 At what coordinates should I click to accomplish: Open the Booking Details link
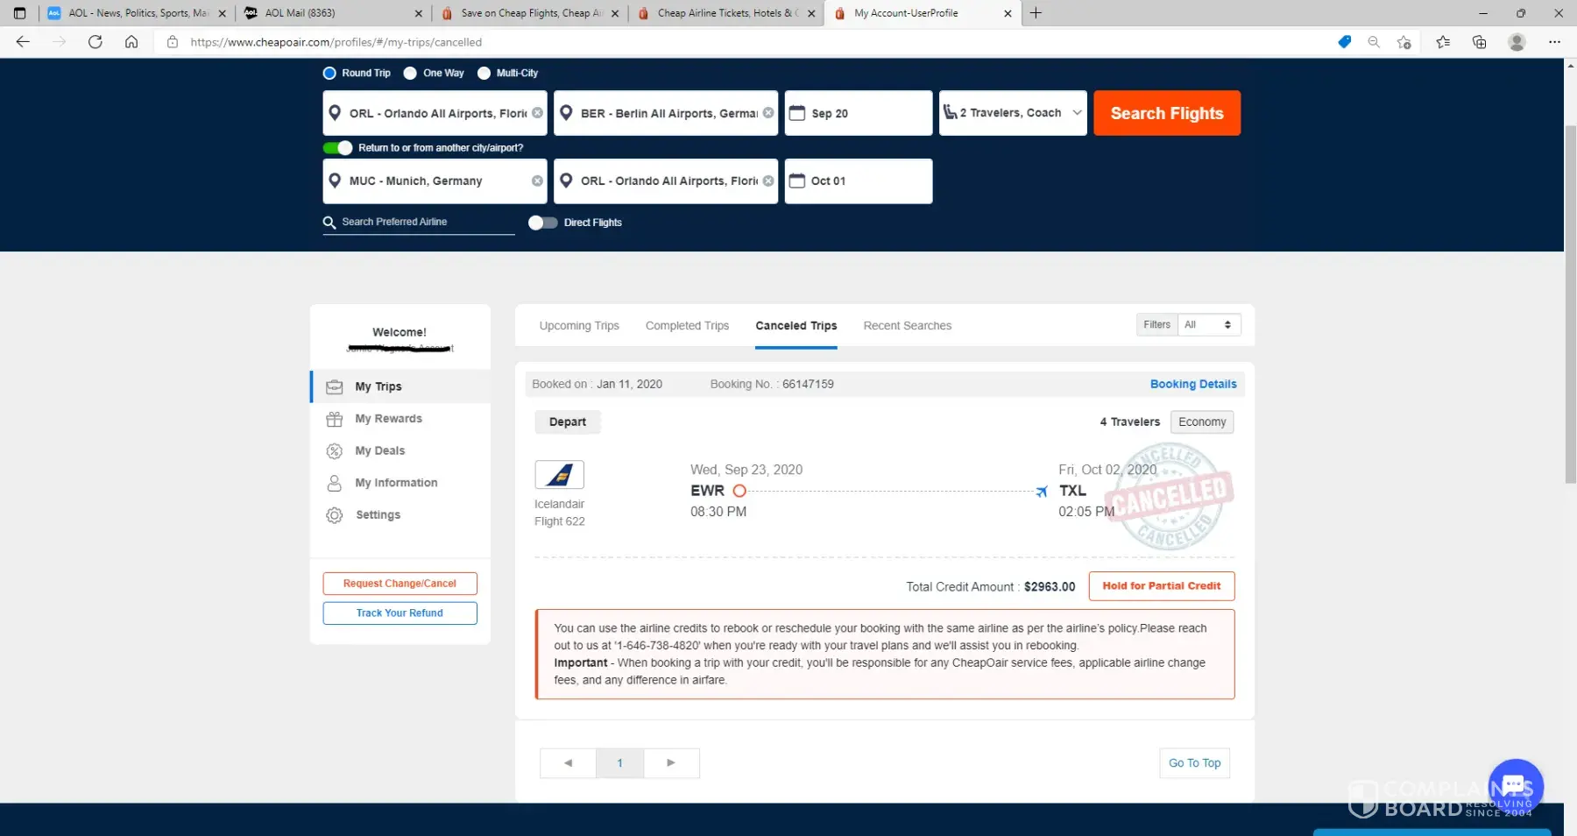(x=1193, y=385)
